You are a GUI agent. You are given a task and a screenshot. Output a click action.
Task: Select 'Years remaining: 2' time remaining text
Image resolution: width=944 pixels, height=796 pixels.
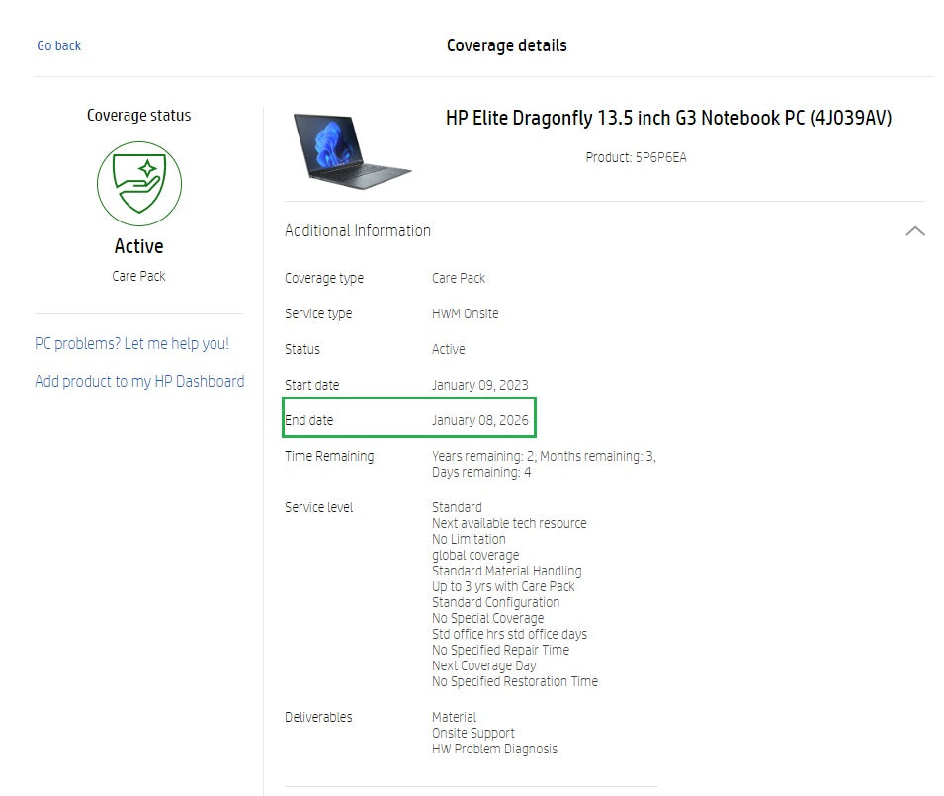482,457
